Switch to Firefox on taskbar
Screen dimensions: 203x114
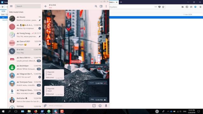coord(36,111)
